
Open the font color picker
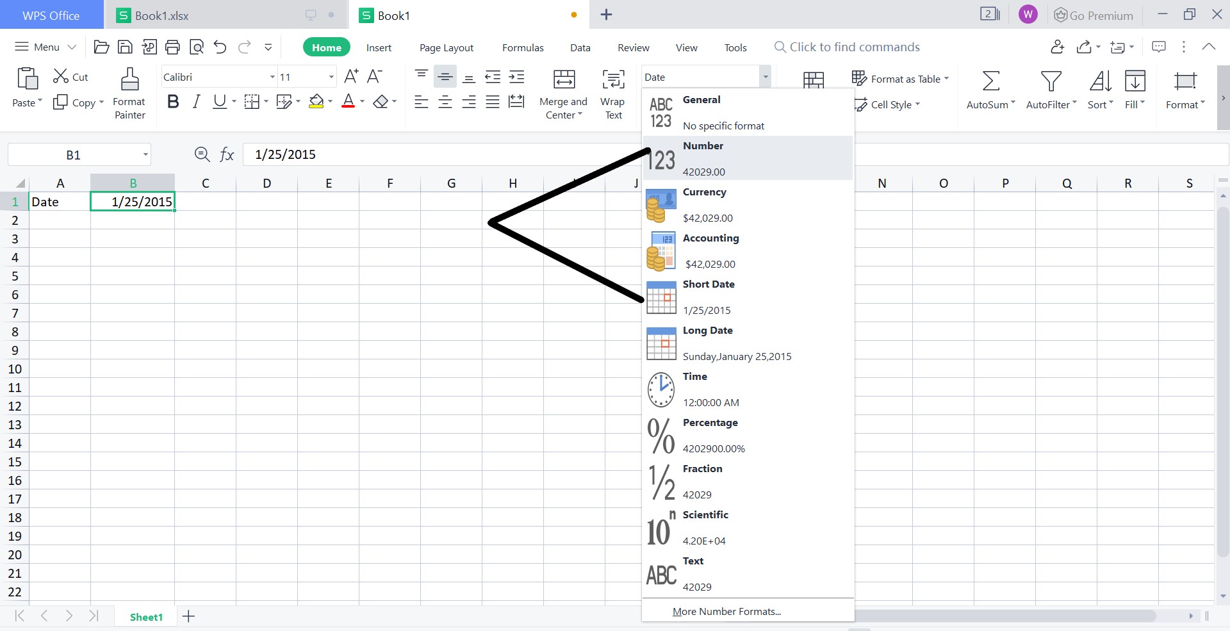click(x=349, y=101)
